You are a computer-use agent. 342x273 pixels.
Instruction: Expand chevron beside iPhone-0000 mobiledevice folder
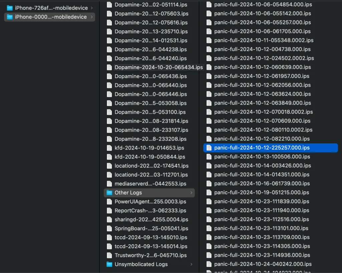tap(92, 17)
